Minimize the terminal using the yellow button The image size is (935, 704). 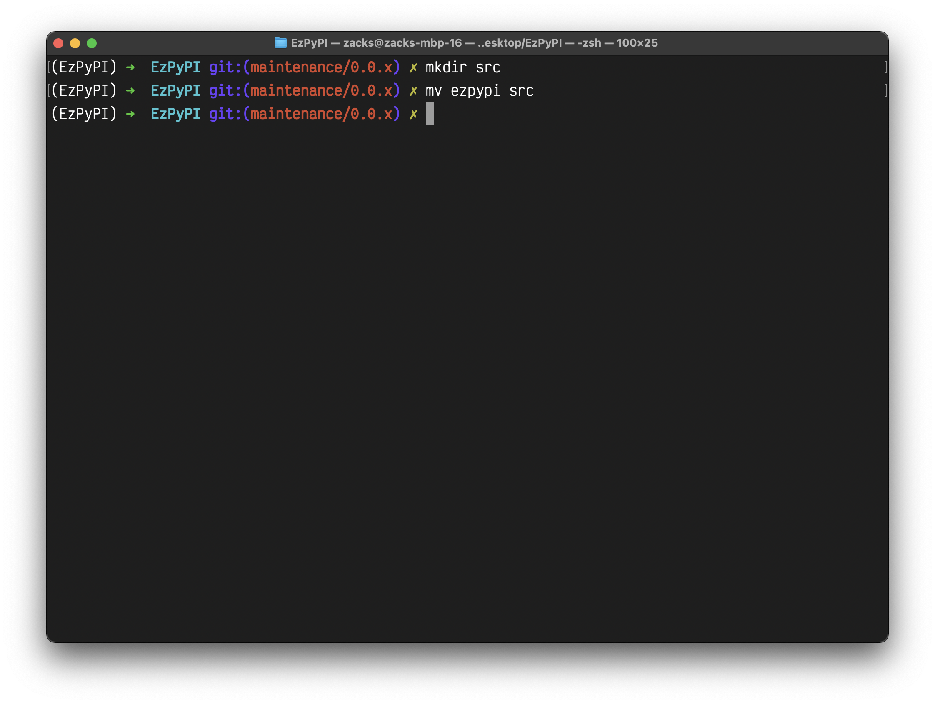[x=75, y=43]
